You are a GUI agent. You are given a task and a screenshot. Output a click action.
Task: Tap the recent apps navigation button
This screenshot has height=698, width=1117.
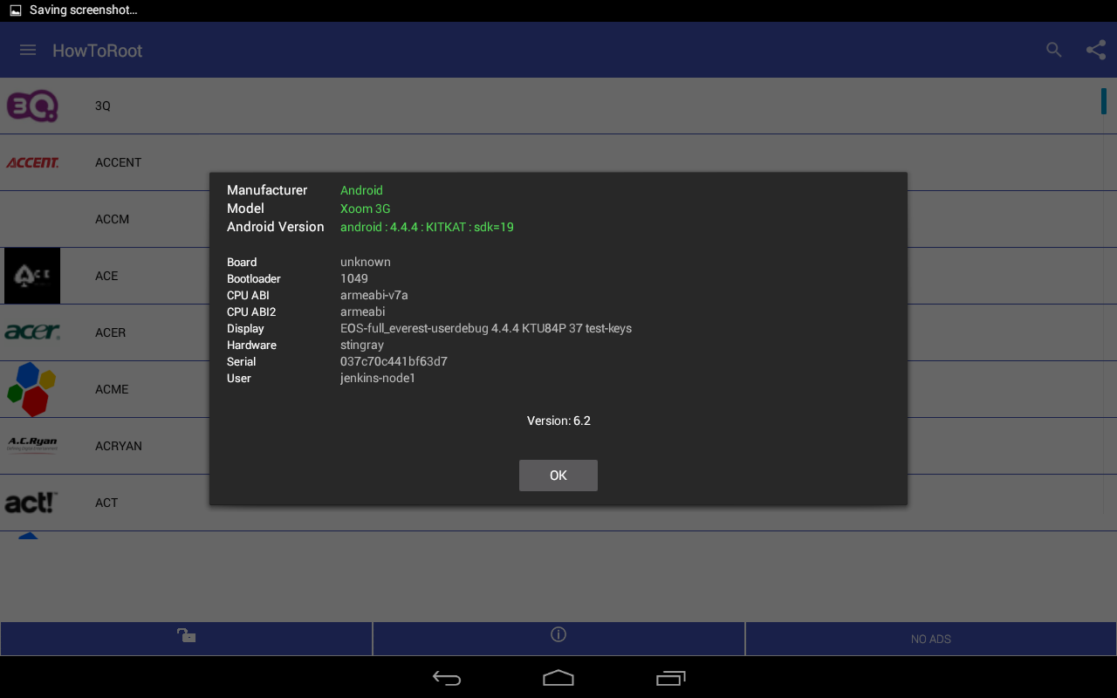(670, 678)
